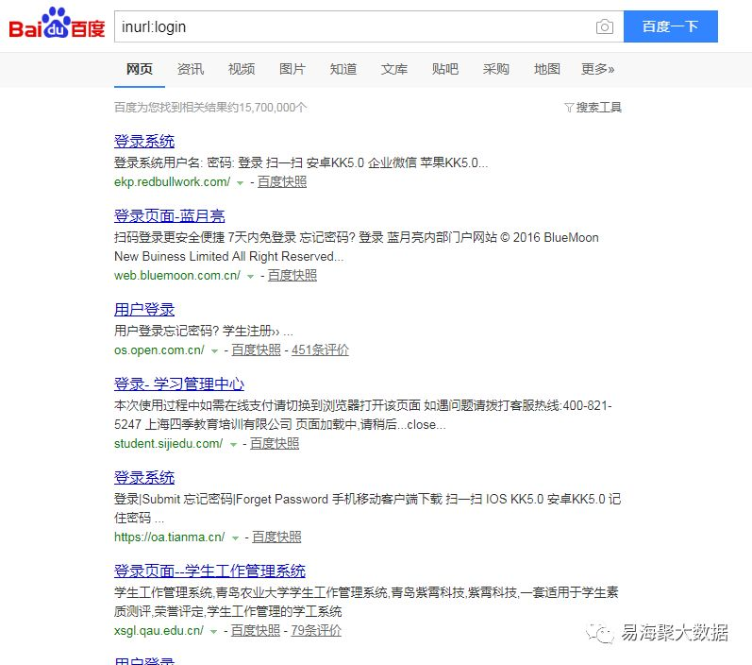Click ekp.redbullwork.com/ URL text
This screenshot has height=665, width=752.
(172, 182)
